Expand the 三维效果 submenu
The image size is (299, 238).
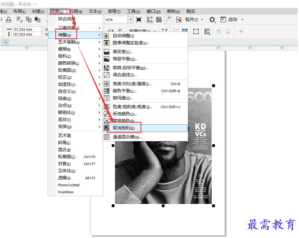[99, 28]
